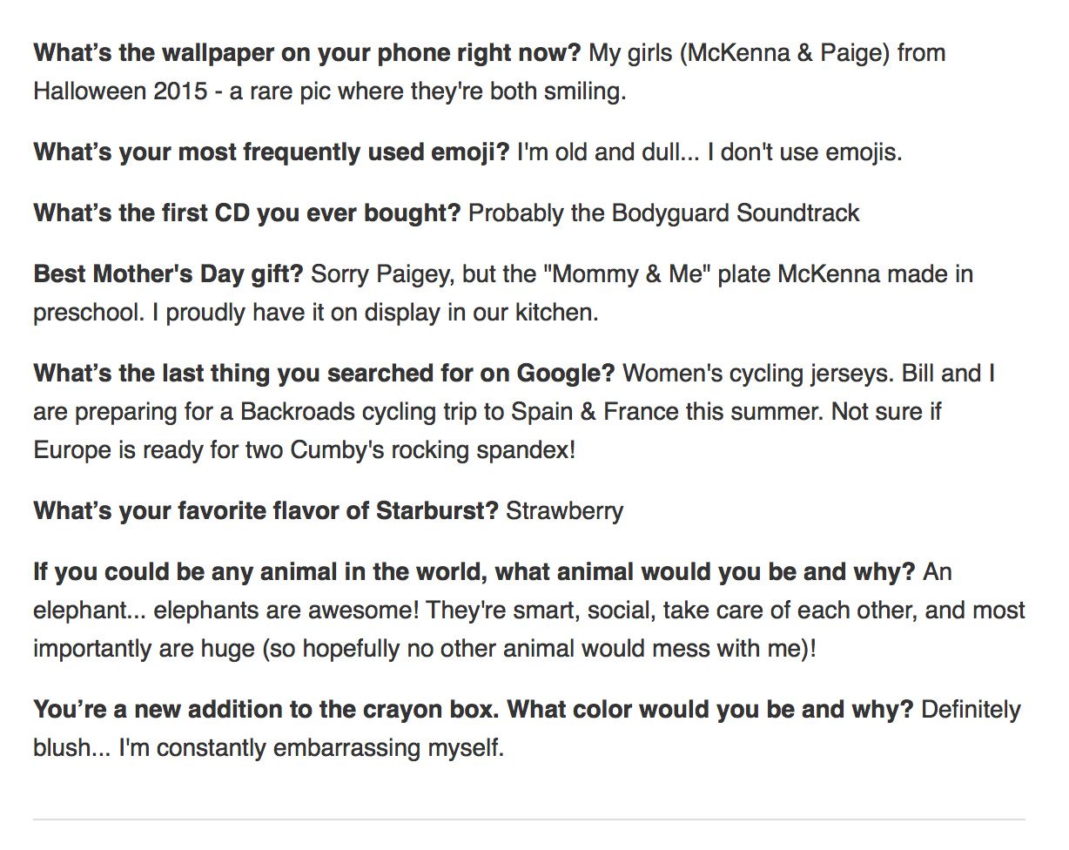
Task: Click the most frequently used emoji question
Action: [x=271, y=152]
